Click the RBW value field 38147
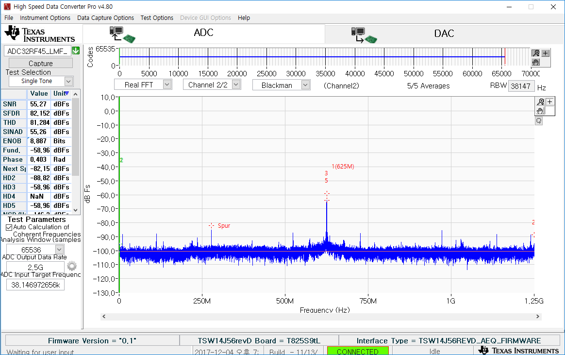This screenshot has height=355, width=565. pyautogui.click(x=521, y=86)
